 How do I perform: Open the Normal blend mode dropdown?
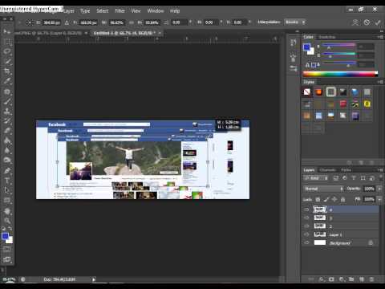pos(323,189)
